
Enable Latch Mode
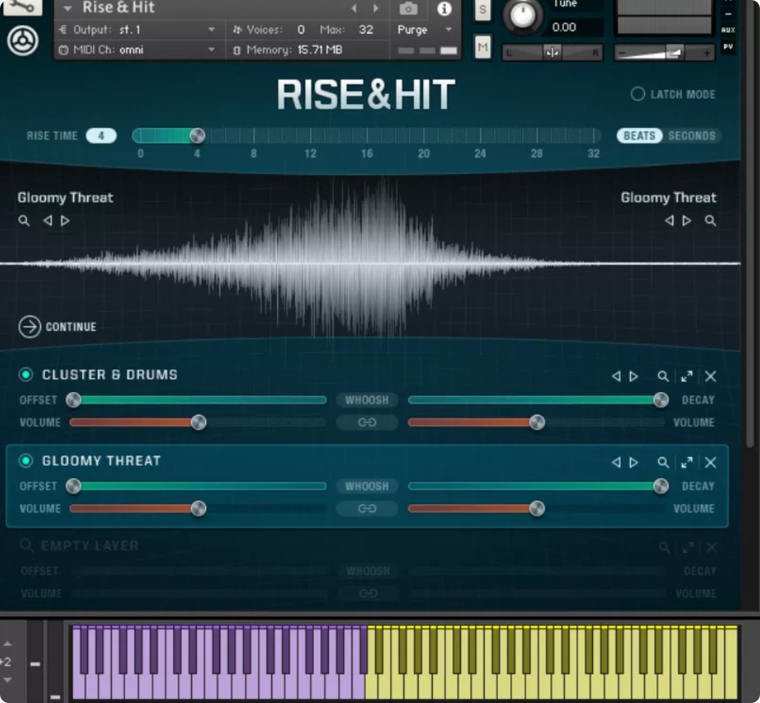[638, 94]
